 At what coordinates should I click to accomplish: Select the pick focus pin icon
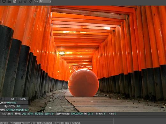25,1
